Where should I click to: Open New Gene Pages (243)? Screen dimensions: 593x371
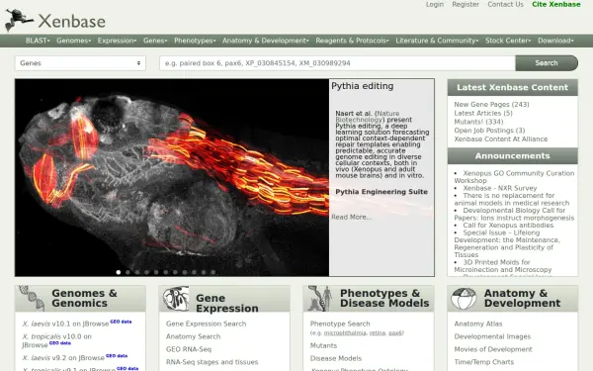(x=491, y=104)
